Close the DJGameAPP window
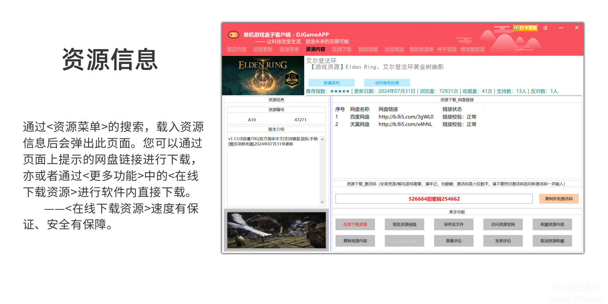Image resolution: width=608 pixels, height=304 pixels. point(576,28)
